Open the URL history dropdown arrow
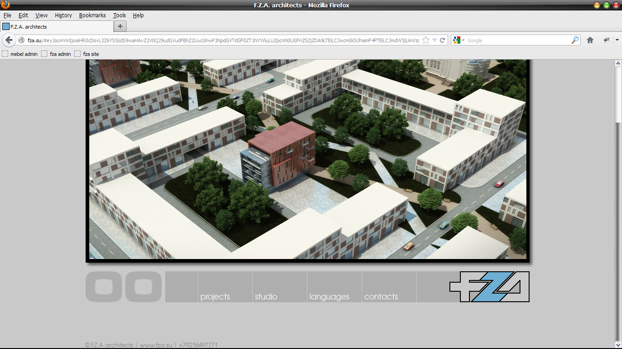The image size is (622, 349). click(434, 40)
